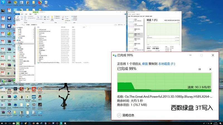Image resolution: width=223 pixels, height=125 pixels.
Task: Click the Rename icon in Explorer ribbon
Action: pyautogui.click(x=48, y=17)
